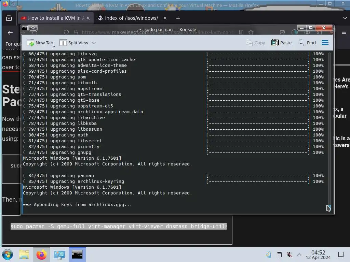Click the Split View button in Konsole

[74, 43]
